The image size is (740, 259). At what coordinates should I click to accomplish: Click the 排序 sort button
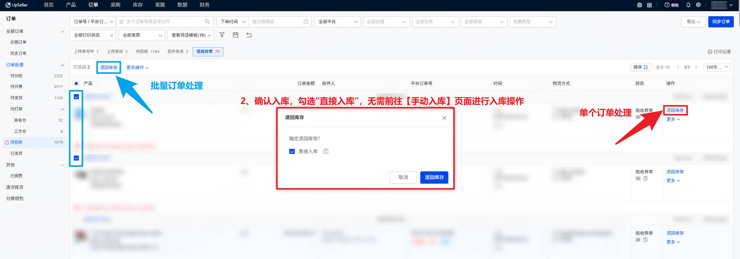641,67
